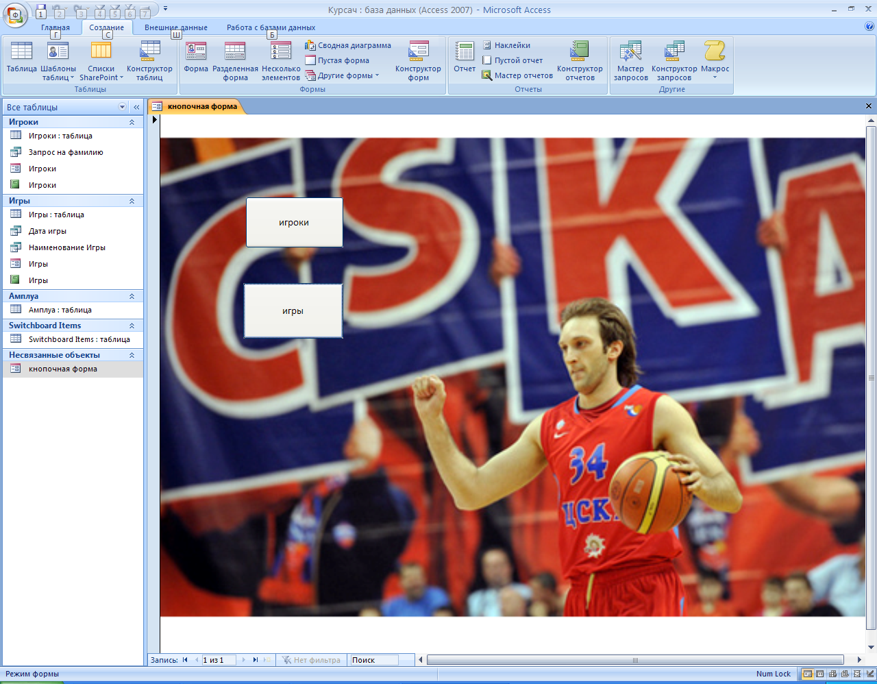Open Работа с базами данных tab

click(271, 27)
